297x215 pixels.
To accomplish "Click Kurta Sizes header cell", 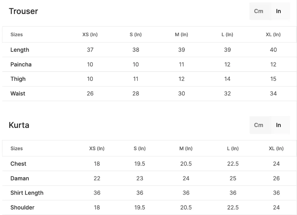I will [17, 148].
